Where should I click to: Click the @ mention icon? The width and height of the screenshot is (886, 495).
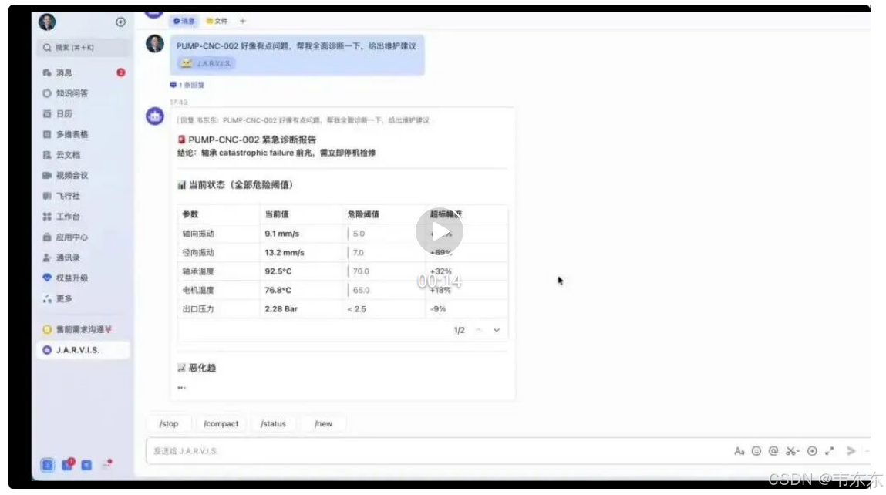773,451
